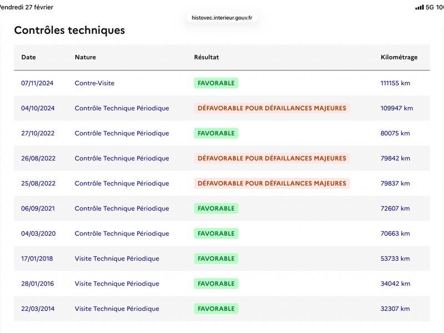Click the Nature column header

[85, 57]
